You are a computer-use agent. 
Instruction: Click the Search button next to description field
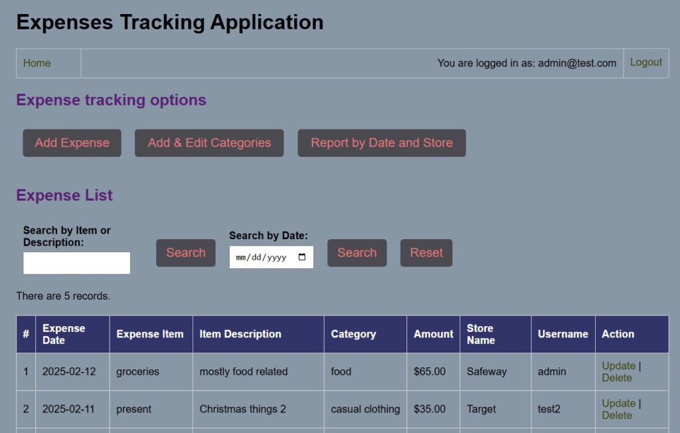185,252
